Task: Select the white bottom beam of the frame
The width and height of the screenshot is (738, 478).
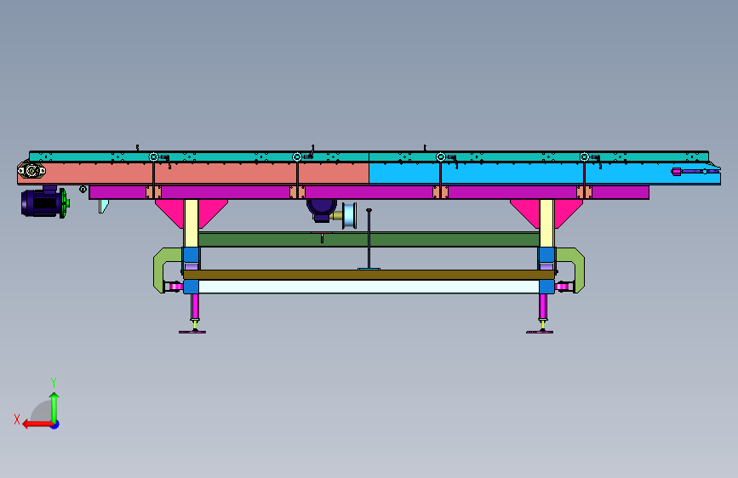Action: [x=369, y=287]
